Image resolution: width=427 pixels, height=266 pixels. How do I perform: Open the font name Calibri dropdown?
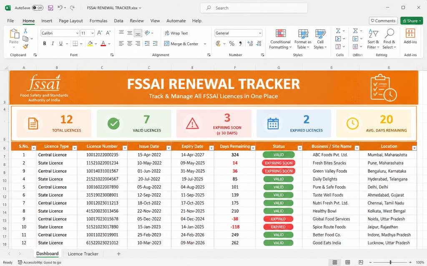[77, 33]
